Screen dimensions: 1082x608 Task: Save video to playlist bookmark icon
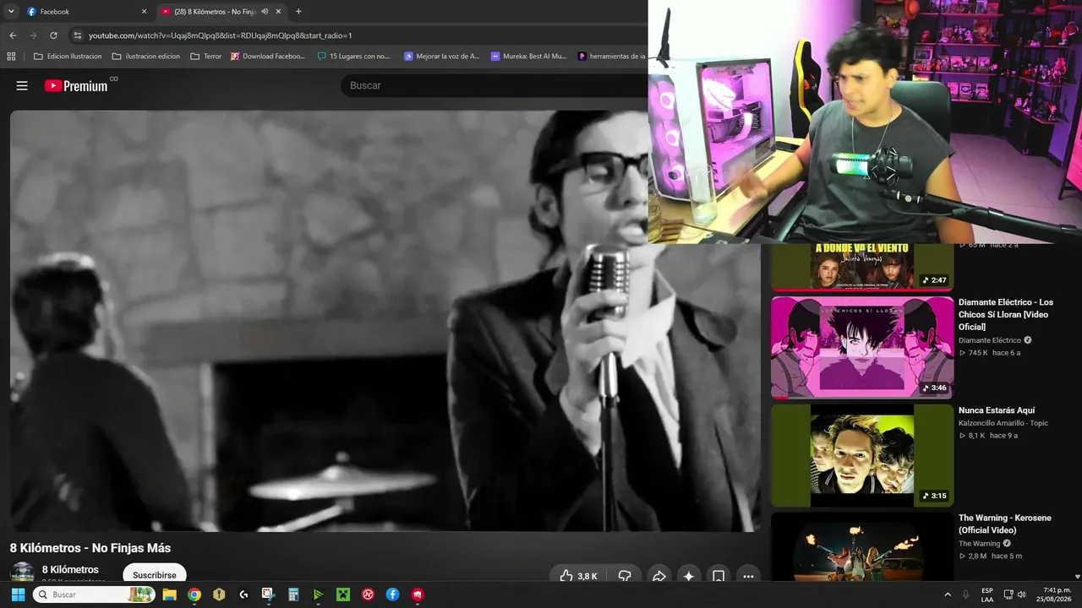pos(719,576)
